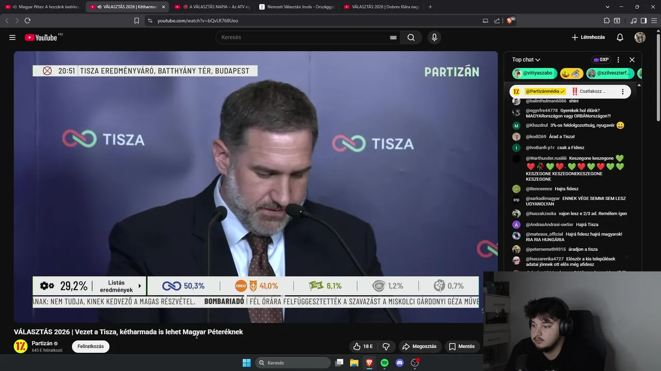This screenshot has height=371, width=661.
Task: Click the OXP channel points badge
Action: [601, 60]
